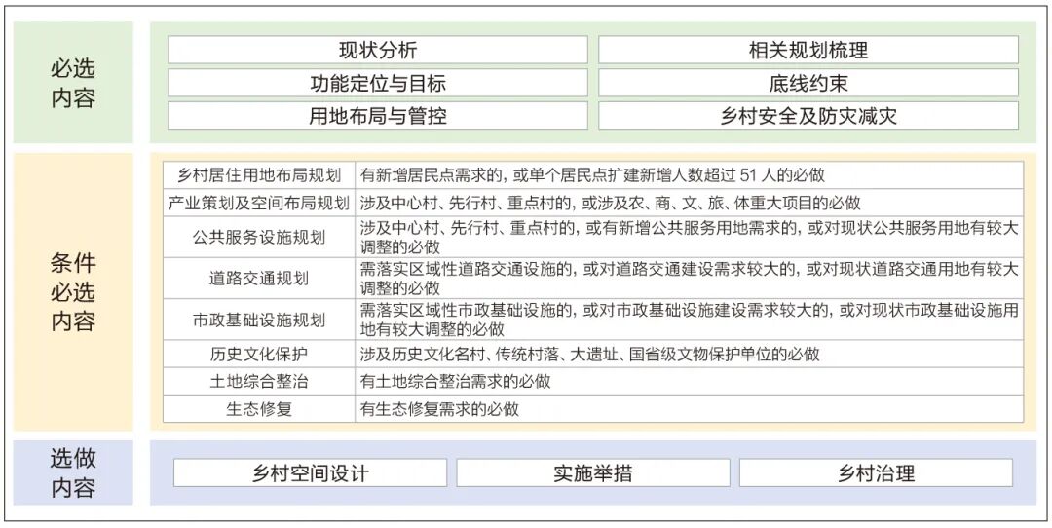Click the 乡村安全及防灾减灾 box
The height and width of the screenshot is (528, 1052).
(x=808, y=115)
